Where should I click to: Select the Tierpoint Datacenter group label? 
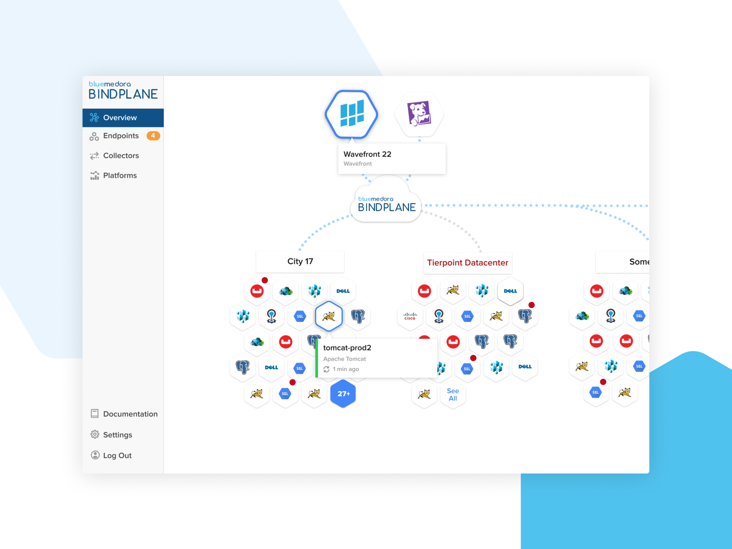click(467, 263)
